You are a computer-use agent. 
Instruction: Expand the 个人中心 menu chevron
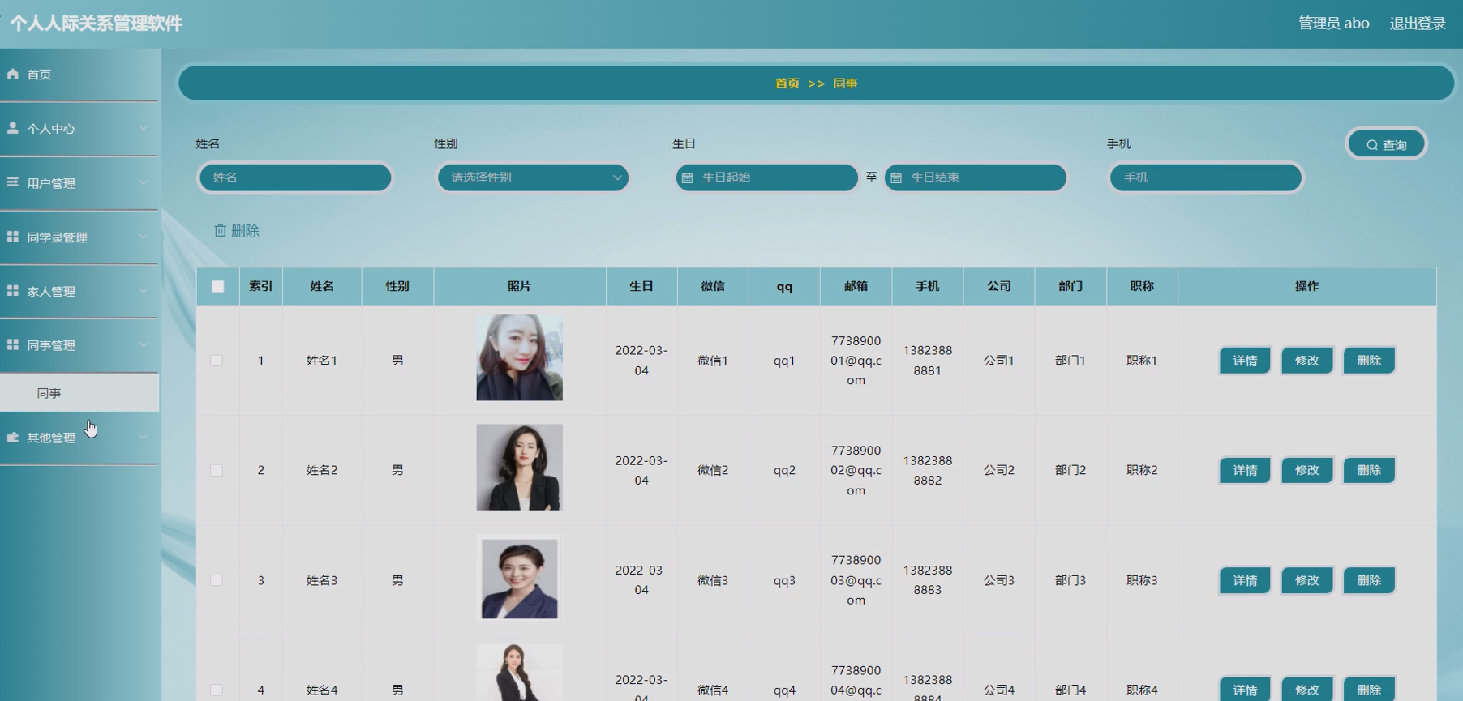click(x=144, y=128)
